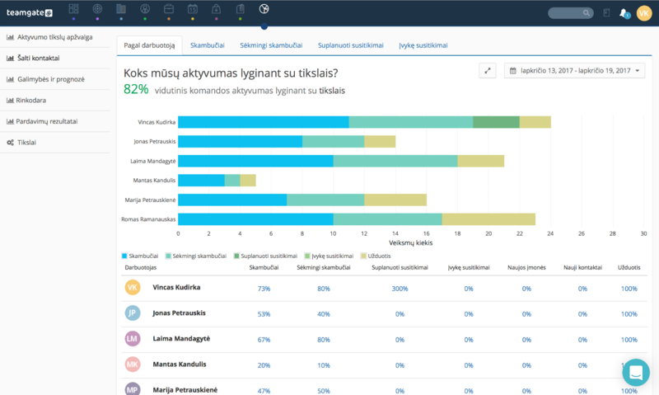659x395 pixels.
Task: Open the people contact icon in top navigation
Action: coord(145,9)
